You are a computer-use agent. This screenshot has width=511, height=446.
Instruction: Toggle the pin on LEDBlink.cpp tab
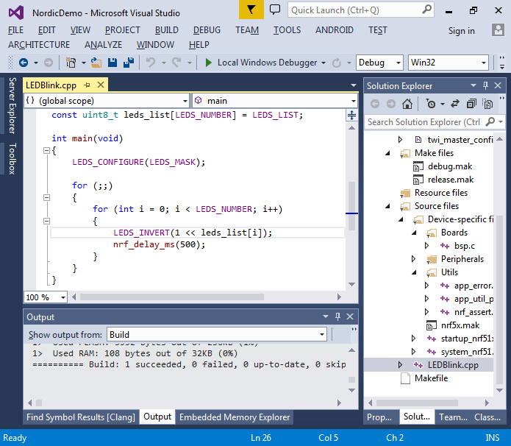[87, 85]
